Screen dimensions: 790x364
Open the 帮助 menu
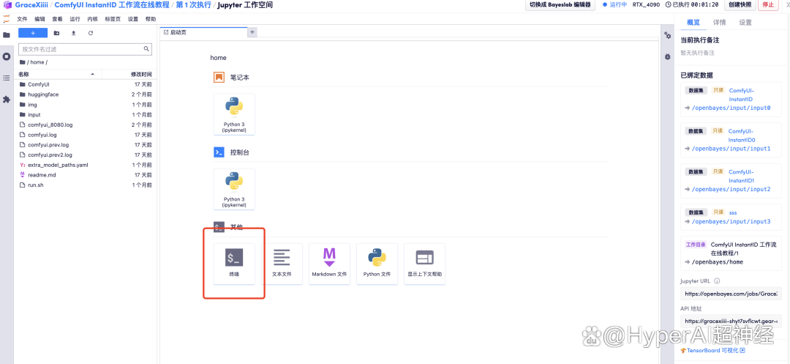tap(151, 19)
